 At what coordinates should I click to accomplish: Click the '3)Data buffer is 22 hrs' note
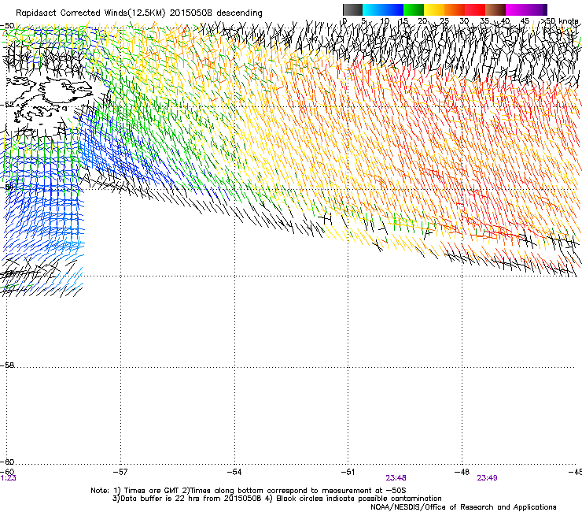(188, 499)
